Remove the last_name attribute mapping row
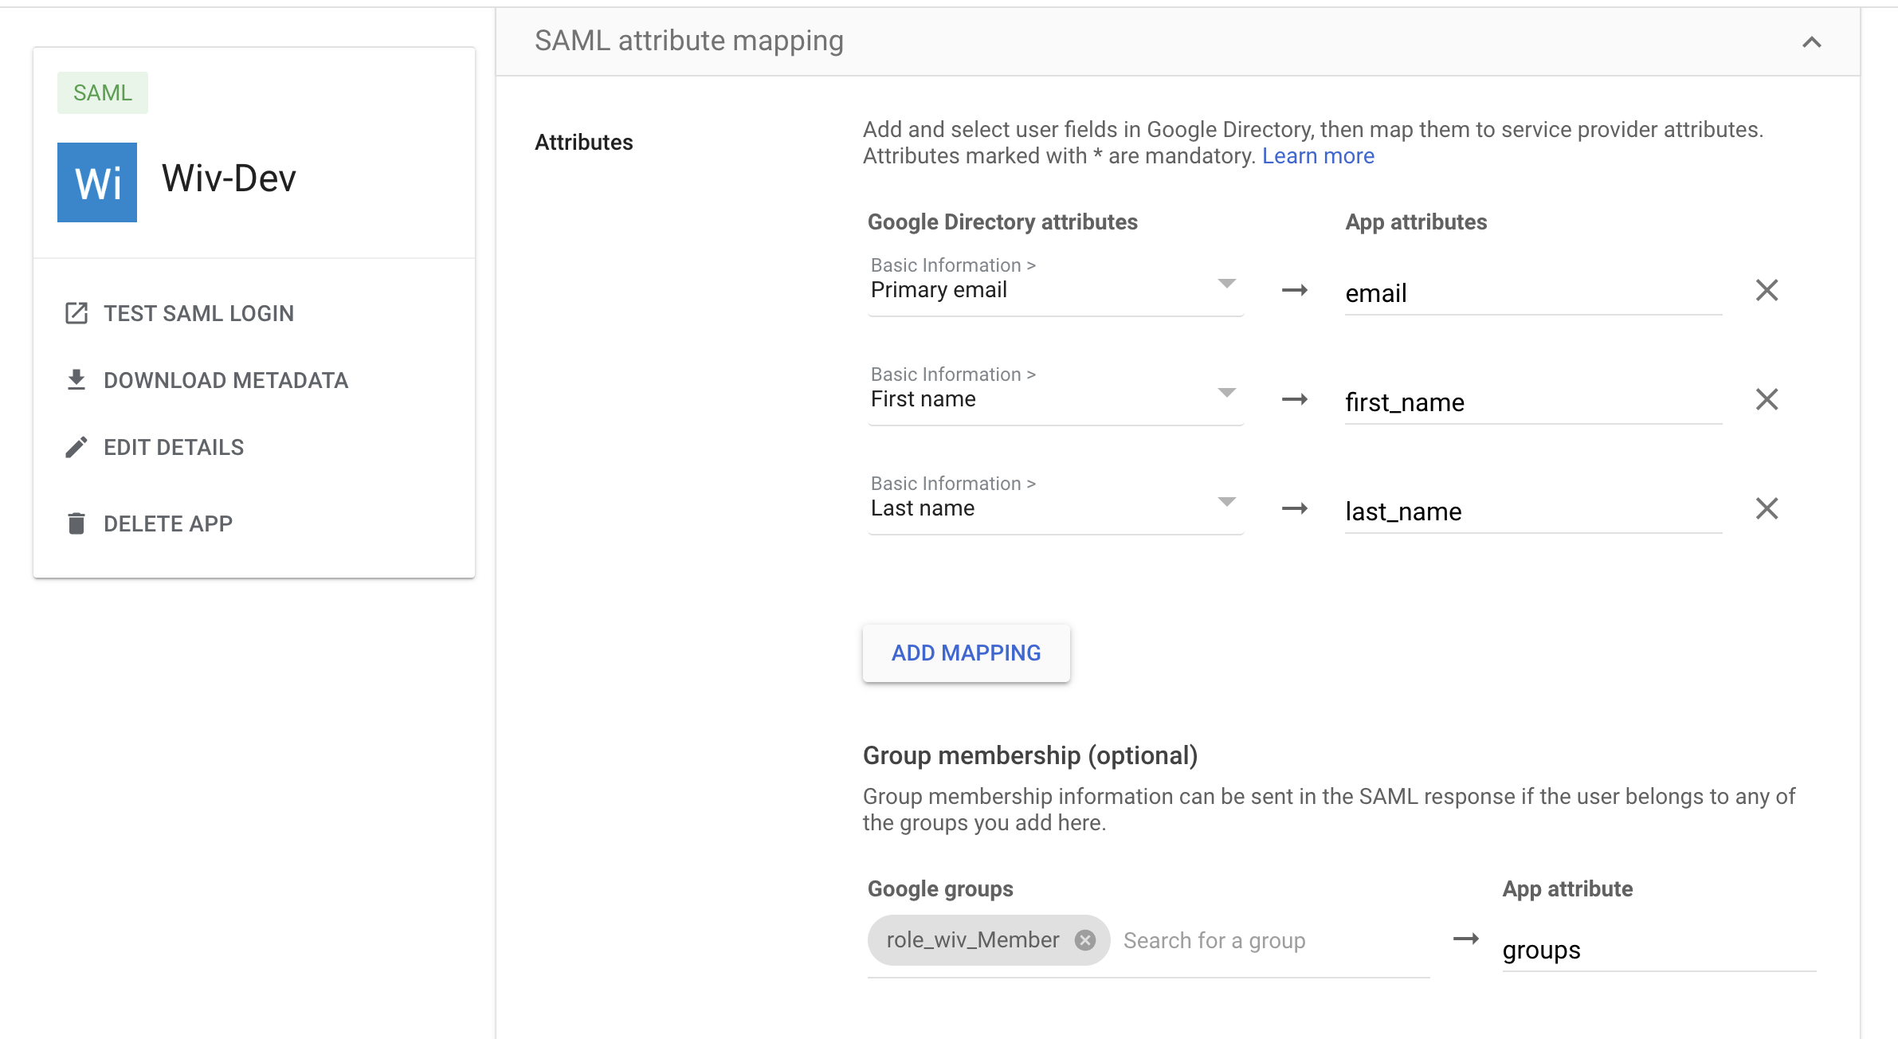The width and height of the screenshot is (1898, 1039). [x=1767, y=508]
